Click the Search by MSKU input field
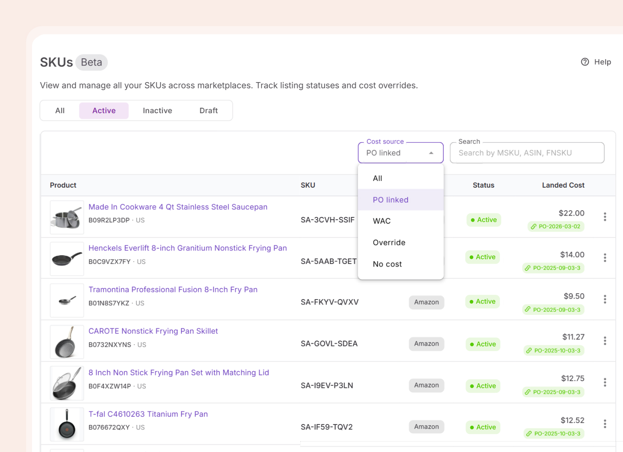The width and height of the screenshot is (623, 452). 527,152
